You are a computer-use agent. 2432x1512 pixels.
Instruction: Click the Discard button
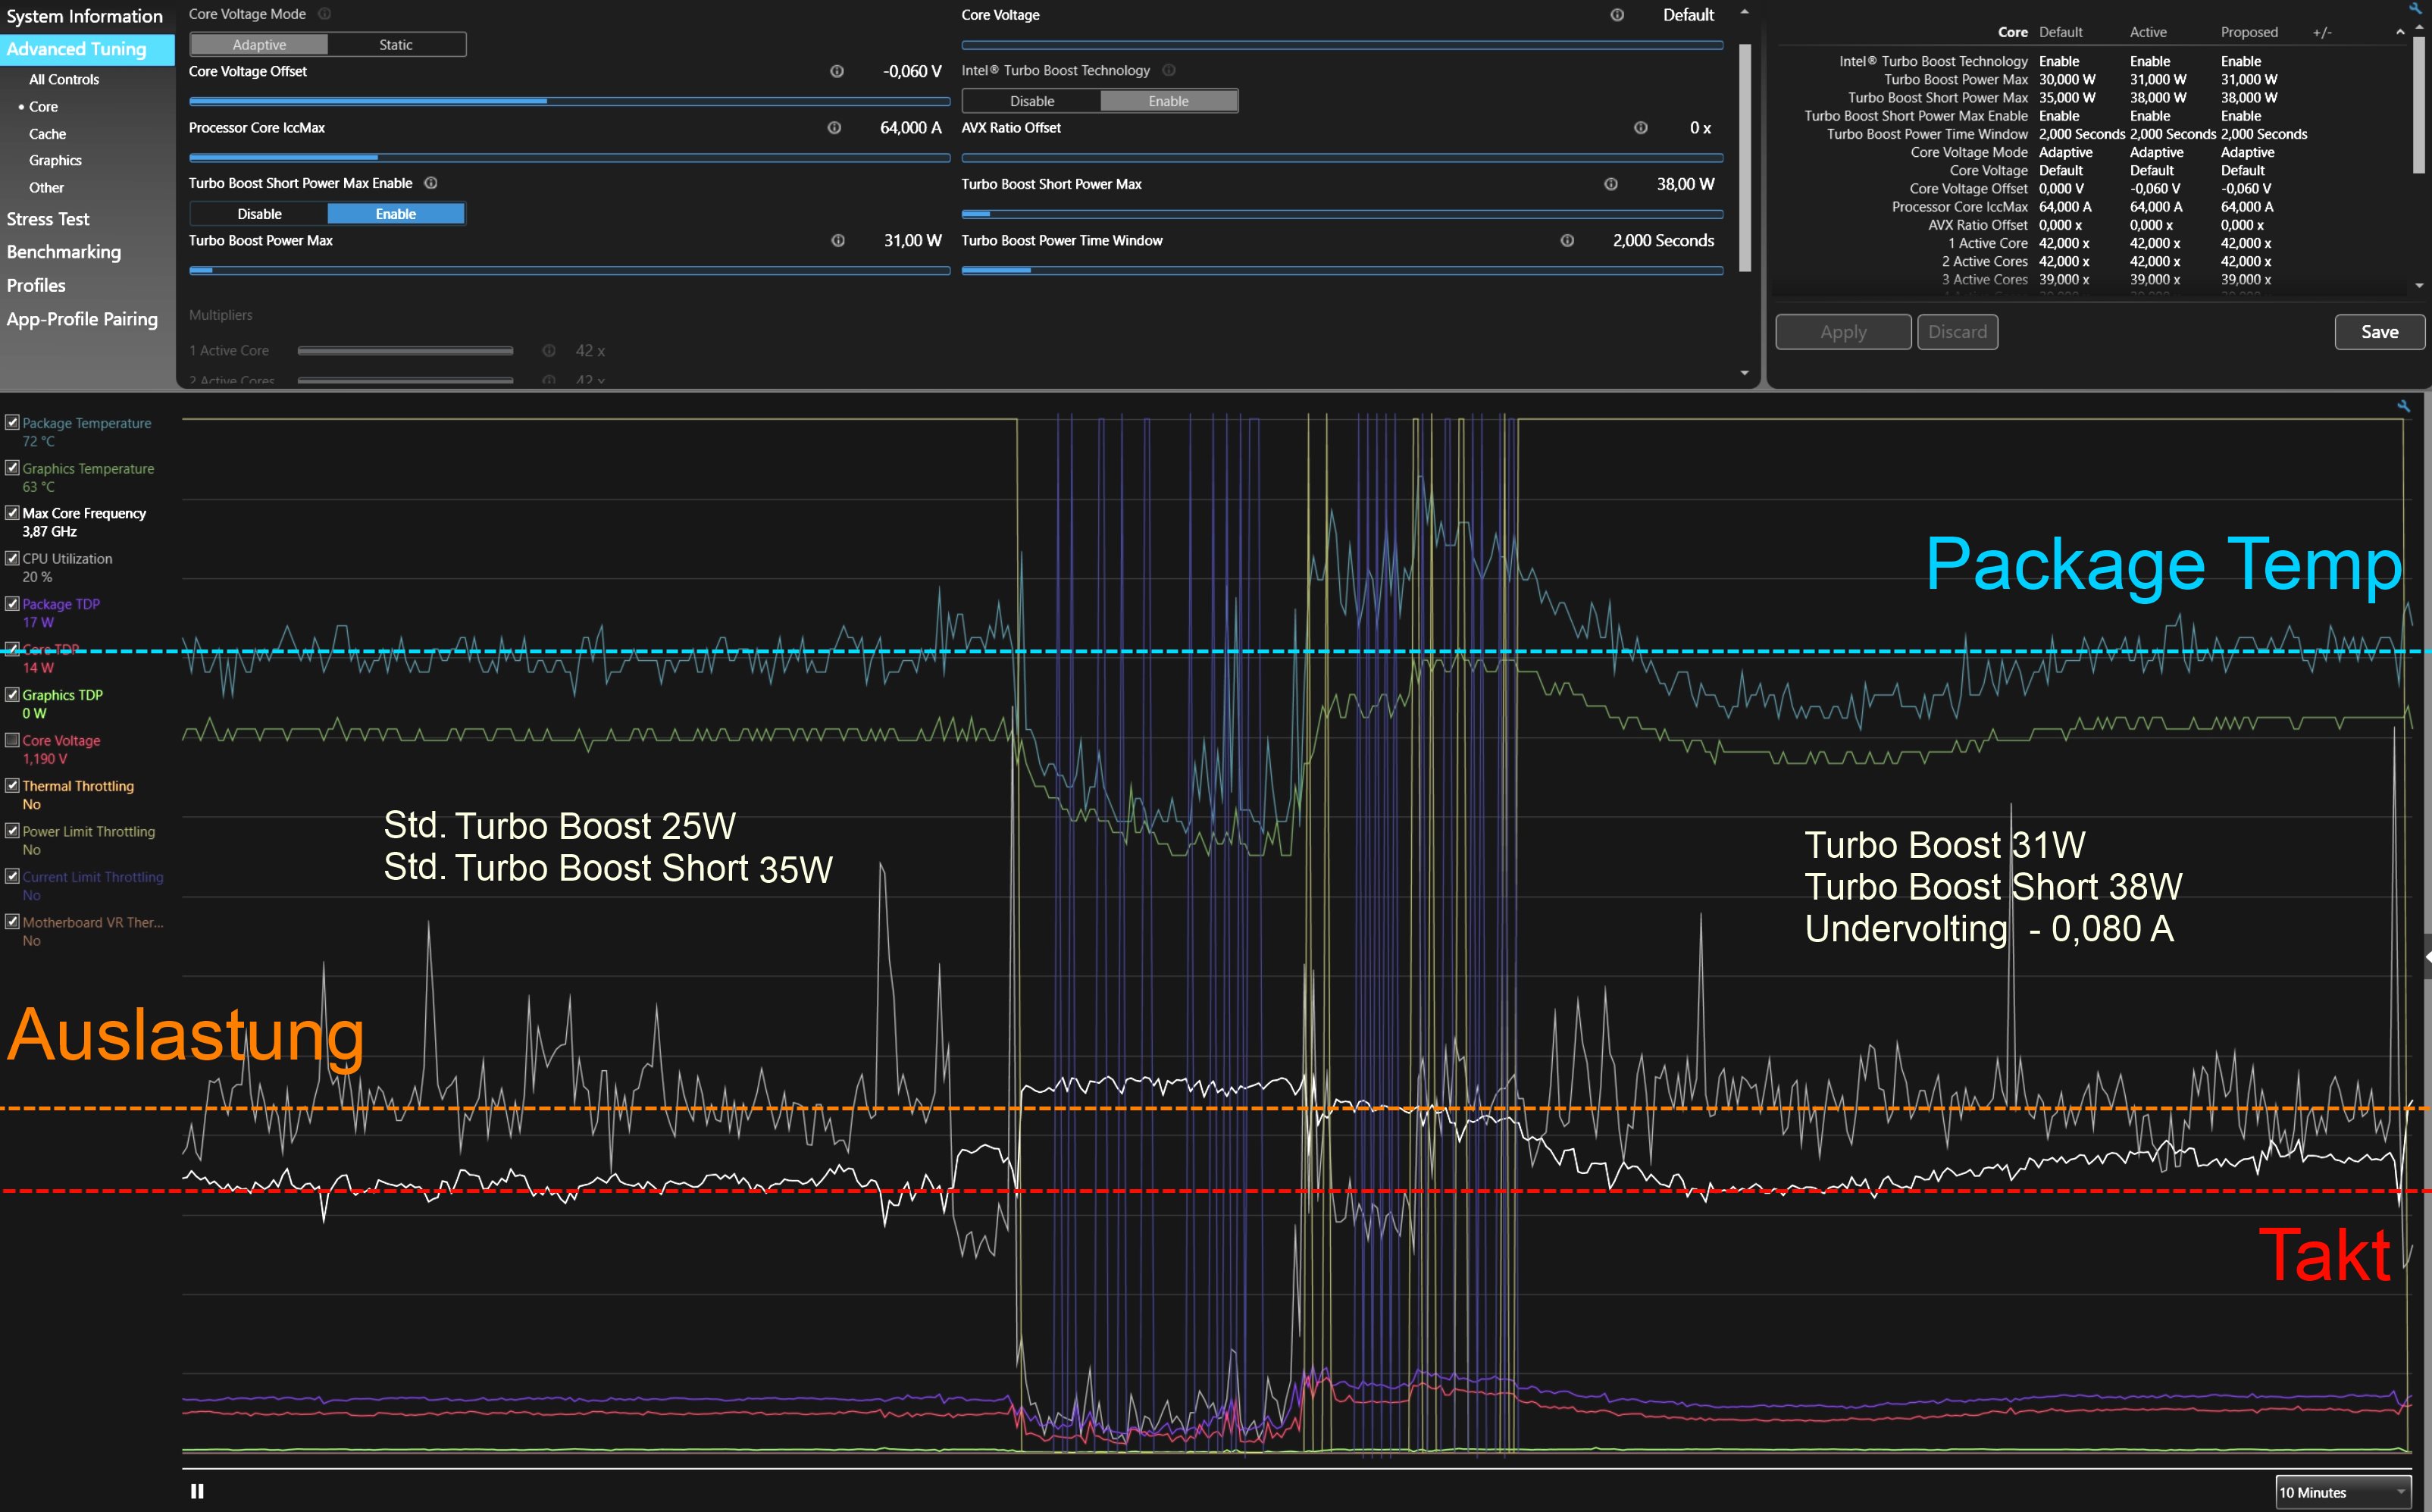pyautogui.click(x=1957, y=332)
